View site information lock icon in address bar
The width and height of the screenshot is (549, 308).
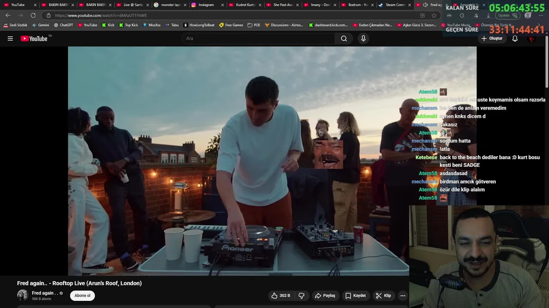[48, 15]
